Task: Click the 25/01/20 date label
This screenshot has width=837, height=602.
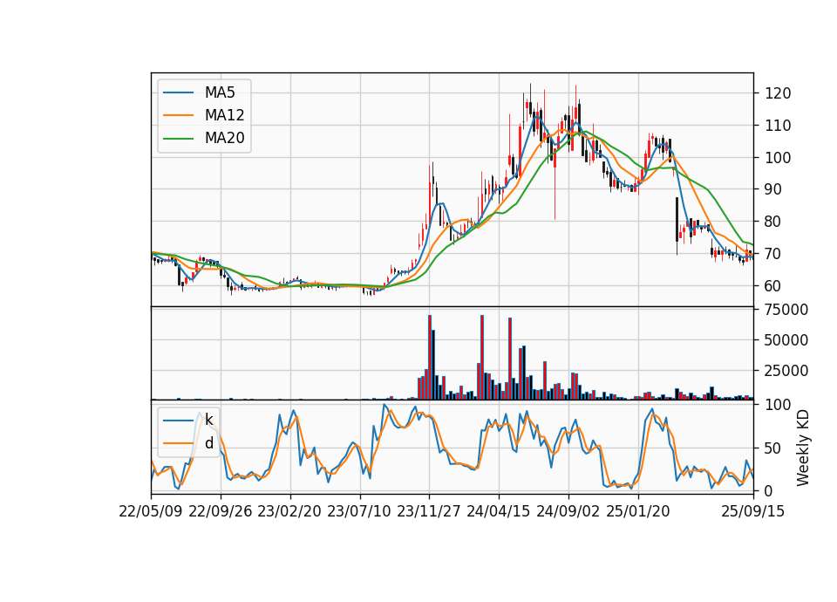Action: pos(638,511)
